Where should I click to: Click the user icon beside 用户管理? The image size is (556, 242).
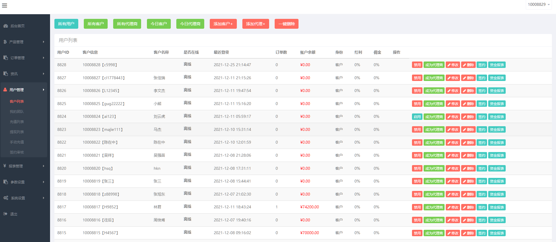pos(5,90)
